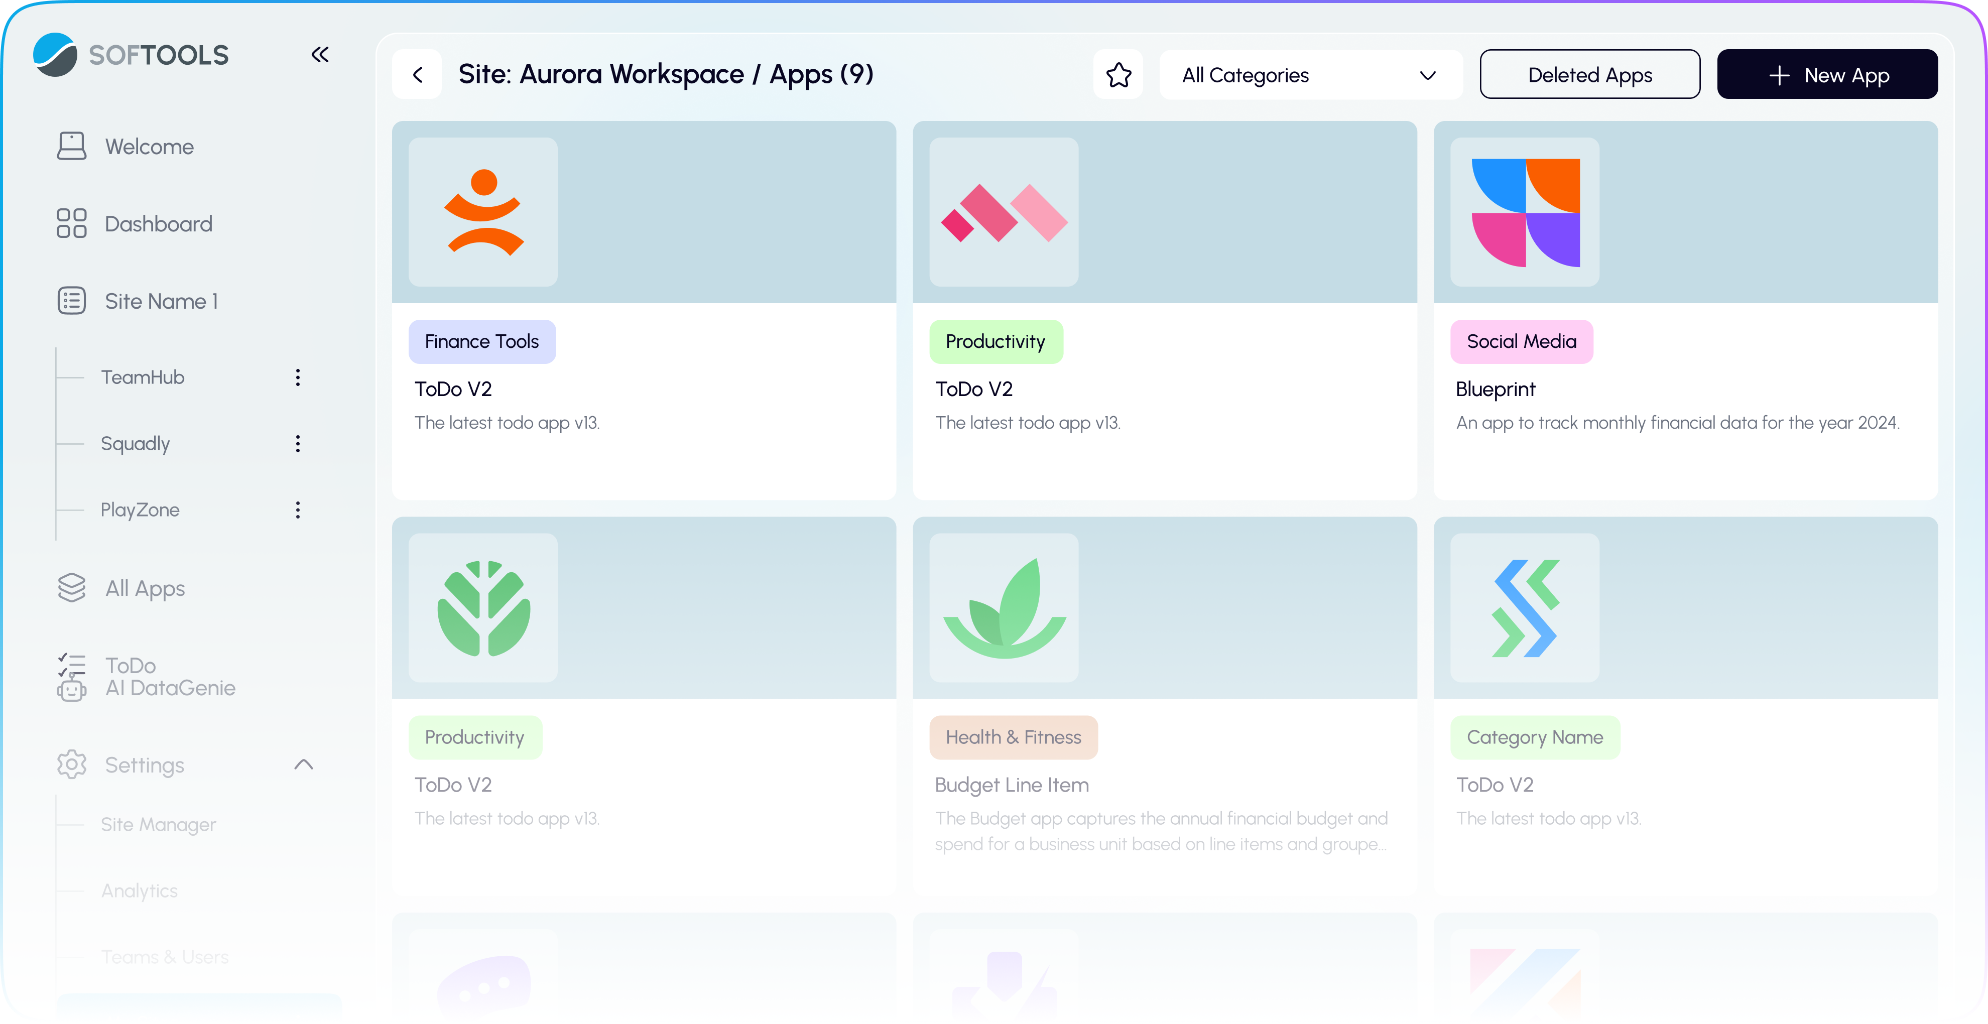Click the orange person app icon of Finance Tools card
The image size is (1988, 1024).
[x=483, y=212]
